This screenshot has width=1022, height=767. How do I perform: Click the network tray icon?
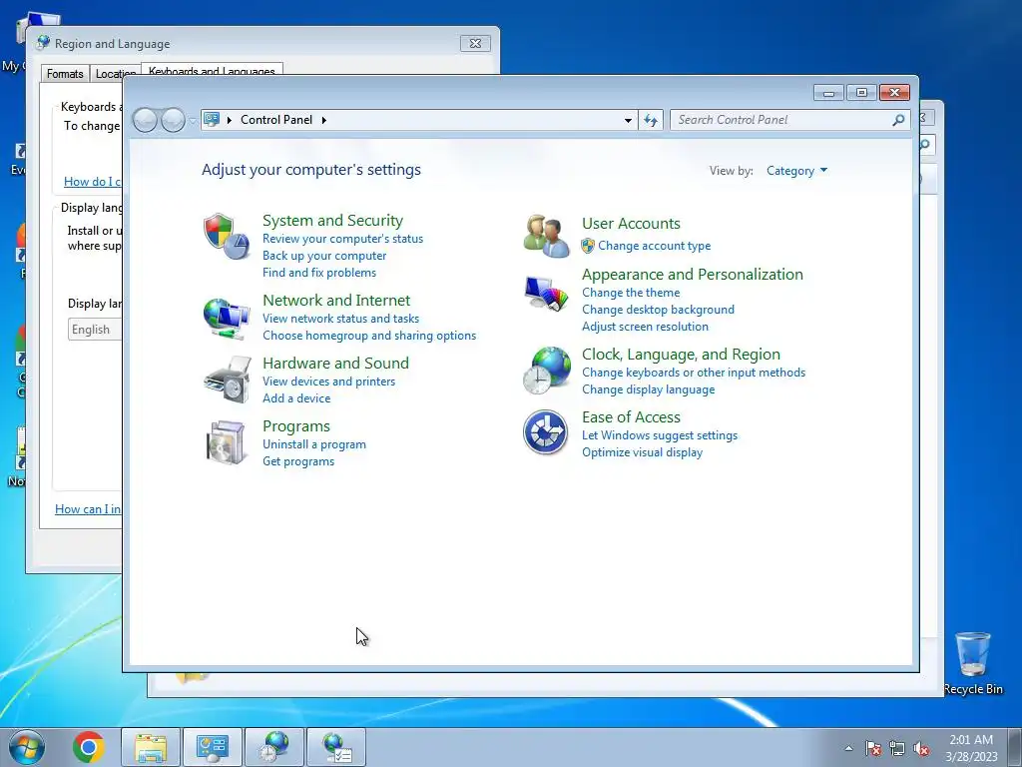pos(897,748)
